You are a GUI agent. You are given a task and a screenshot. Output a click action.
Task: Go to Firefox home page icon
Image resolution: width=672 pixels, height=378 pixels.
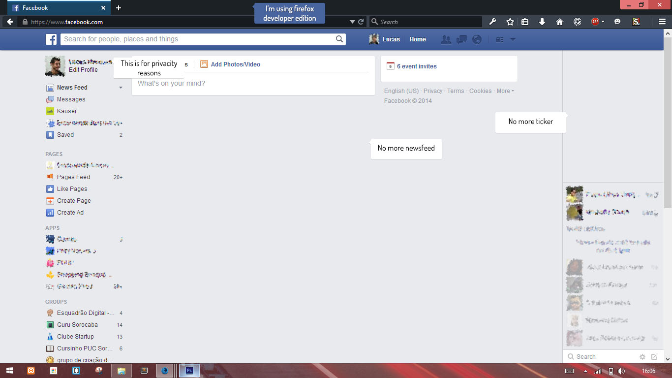(559, 22)
